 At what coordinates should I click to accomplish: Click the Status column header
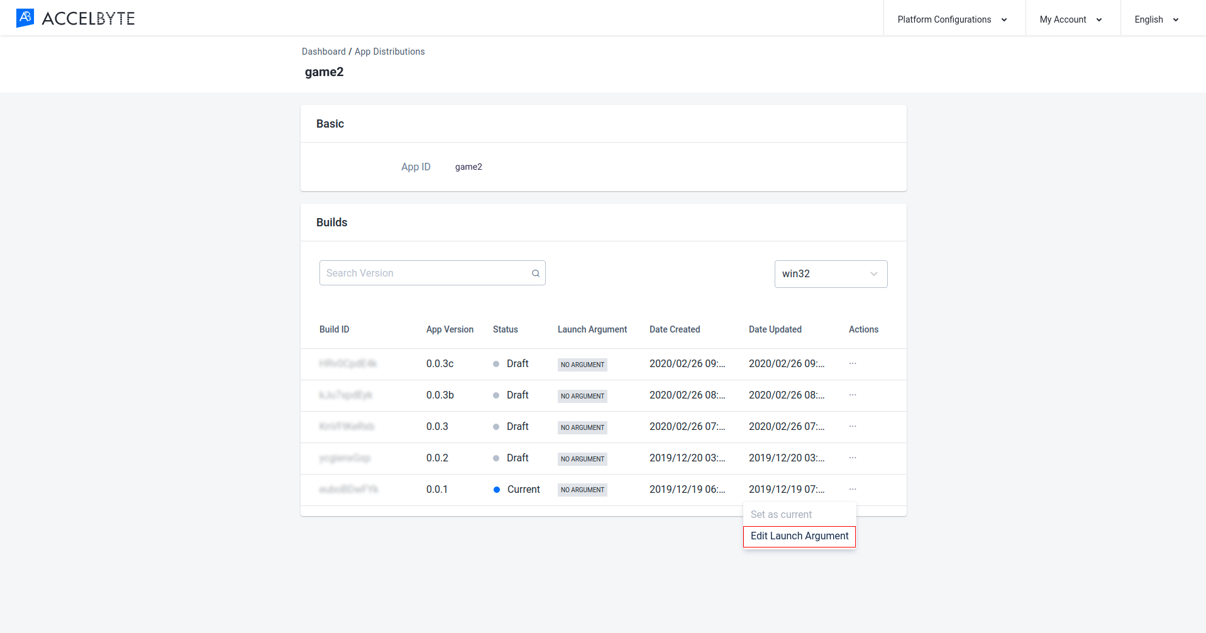click(506, 329)
